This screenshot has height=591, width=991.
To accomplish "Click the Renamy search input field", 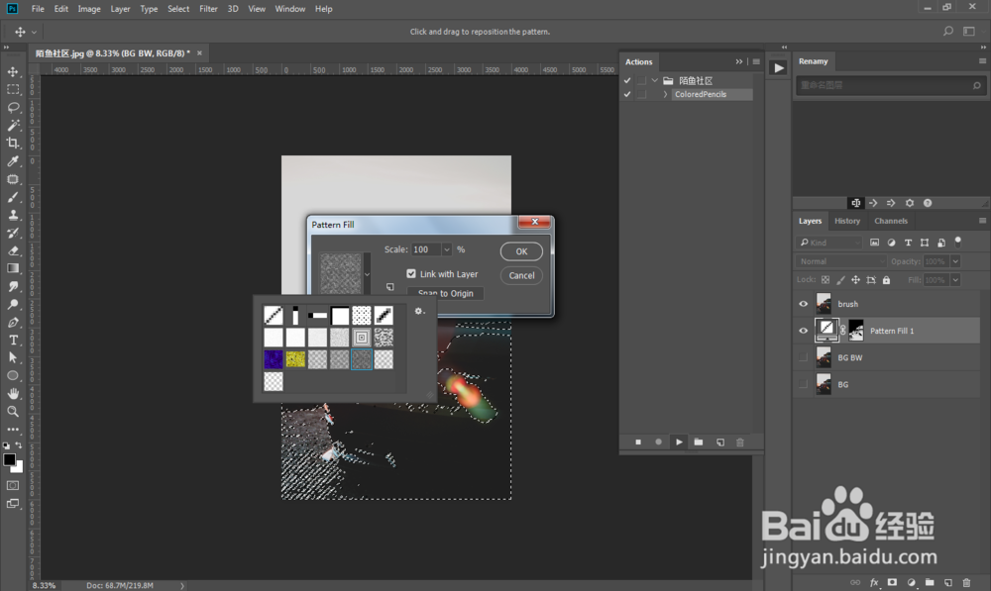I will pyautogui.click(x=891, y=85).
